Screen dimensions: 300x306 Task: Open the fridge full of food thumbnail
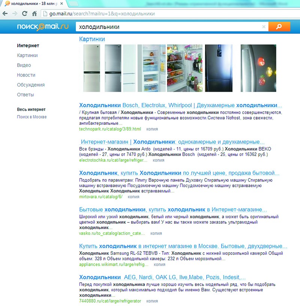[x=185, y=68]
